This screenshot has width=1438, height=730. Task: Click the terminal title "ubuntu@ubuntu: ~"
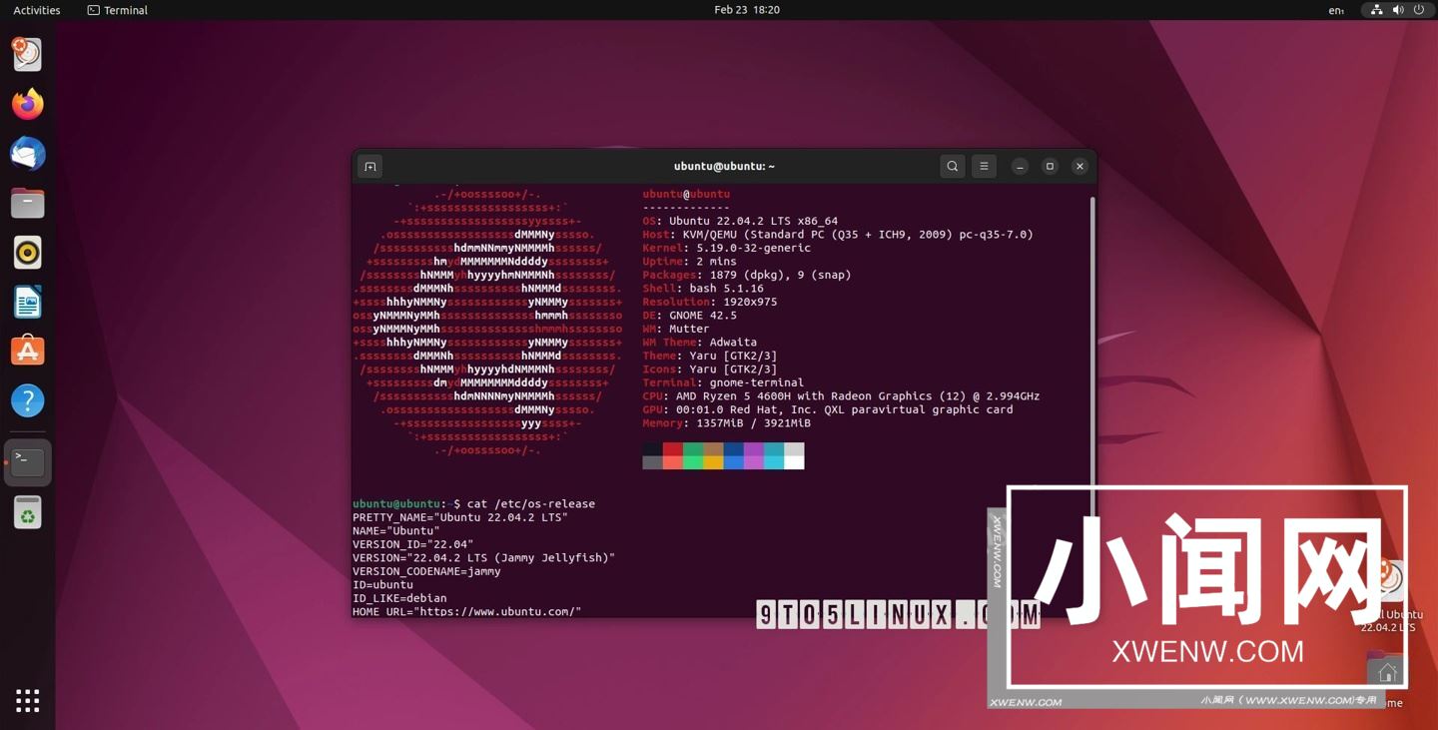724,167
